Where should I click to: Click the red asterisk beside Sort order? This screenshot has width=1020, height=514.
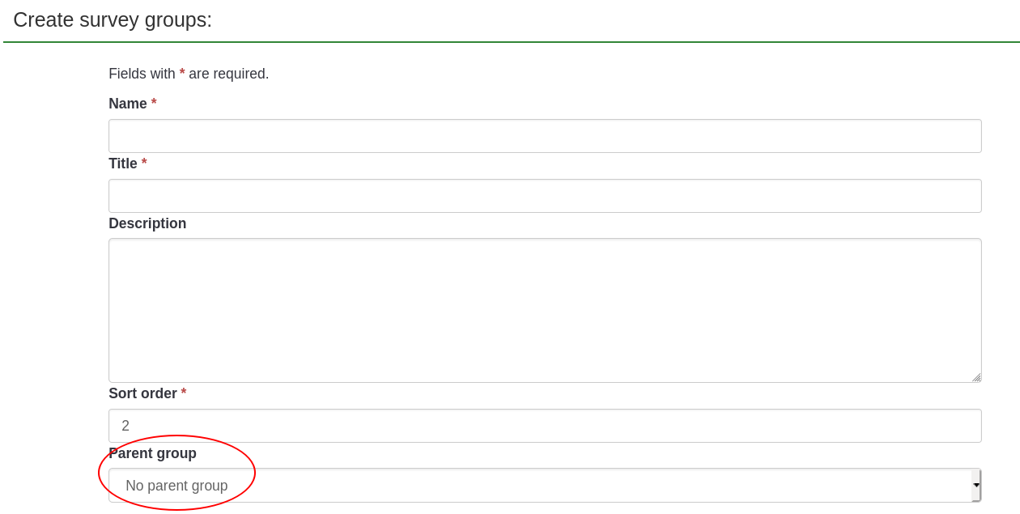tap(184, 393)
